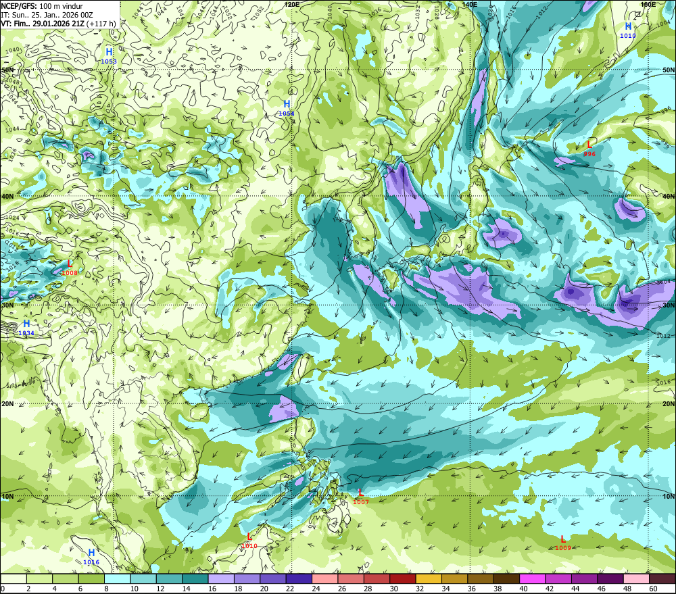Select the pink 24–26 legend swatch

[x=325, y=579]
